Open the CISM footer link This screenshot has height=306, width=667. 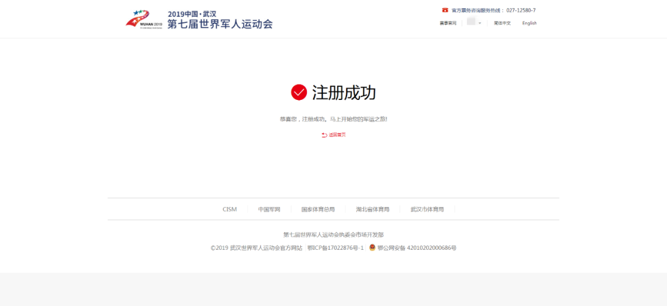click(x=230, y=209)
